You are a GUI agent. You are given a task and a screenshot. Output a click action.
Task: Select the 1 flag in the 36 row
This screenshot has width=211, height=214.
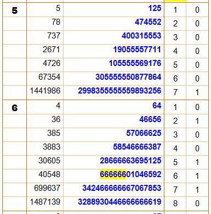[x=197, y=121]
